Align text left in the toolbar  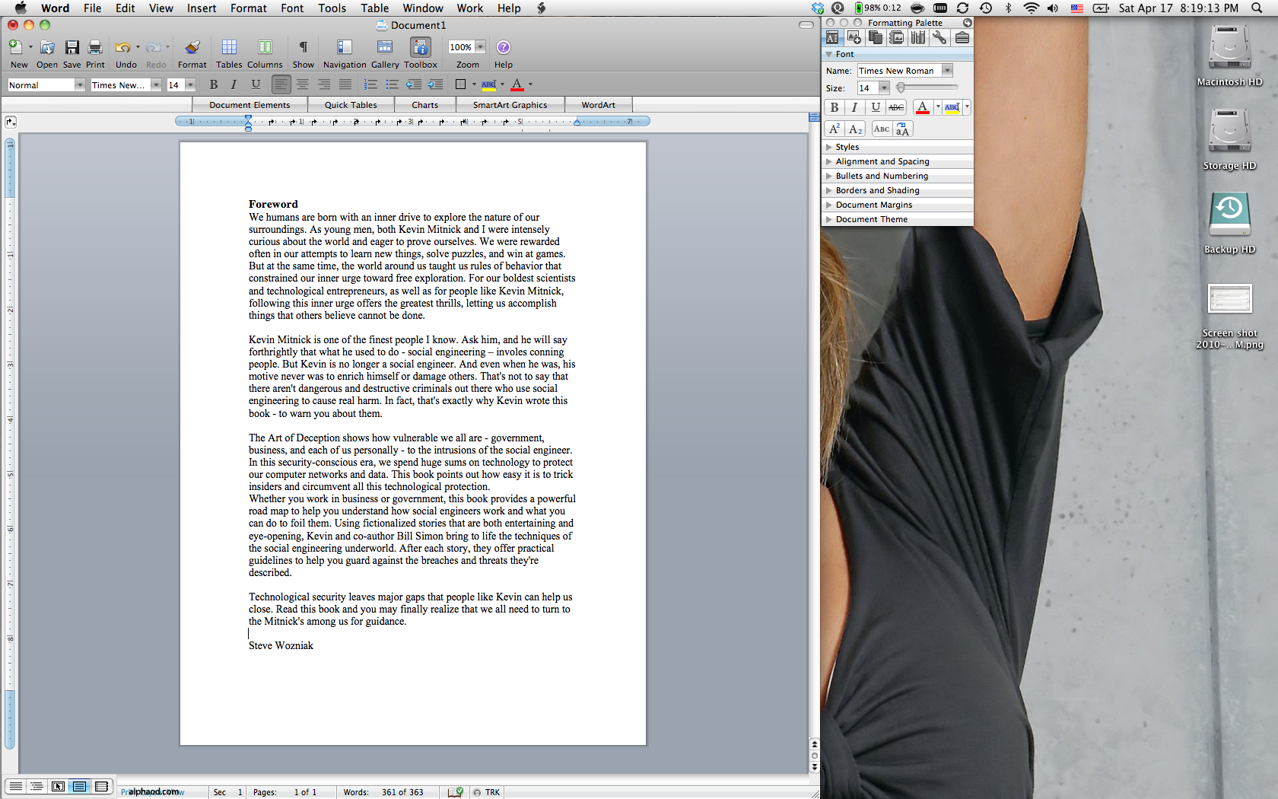click(x=281, y=84)
